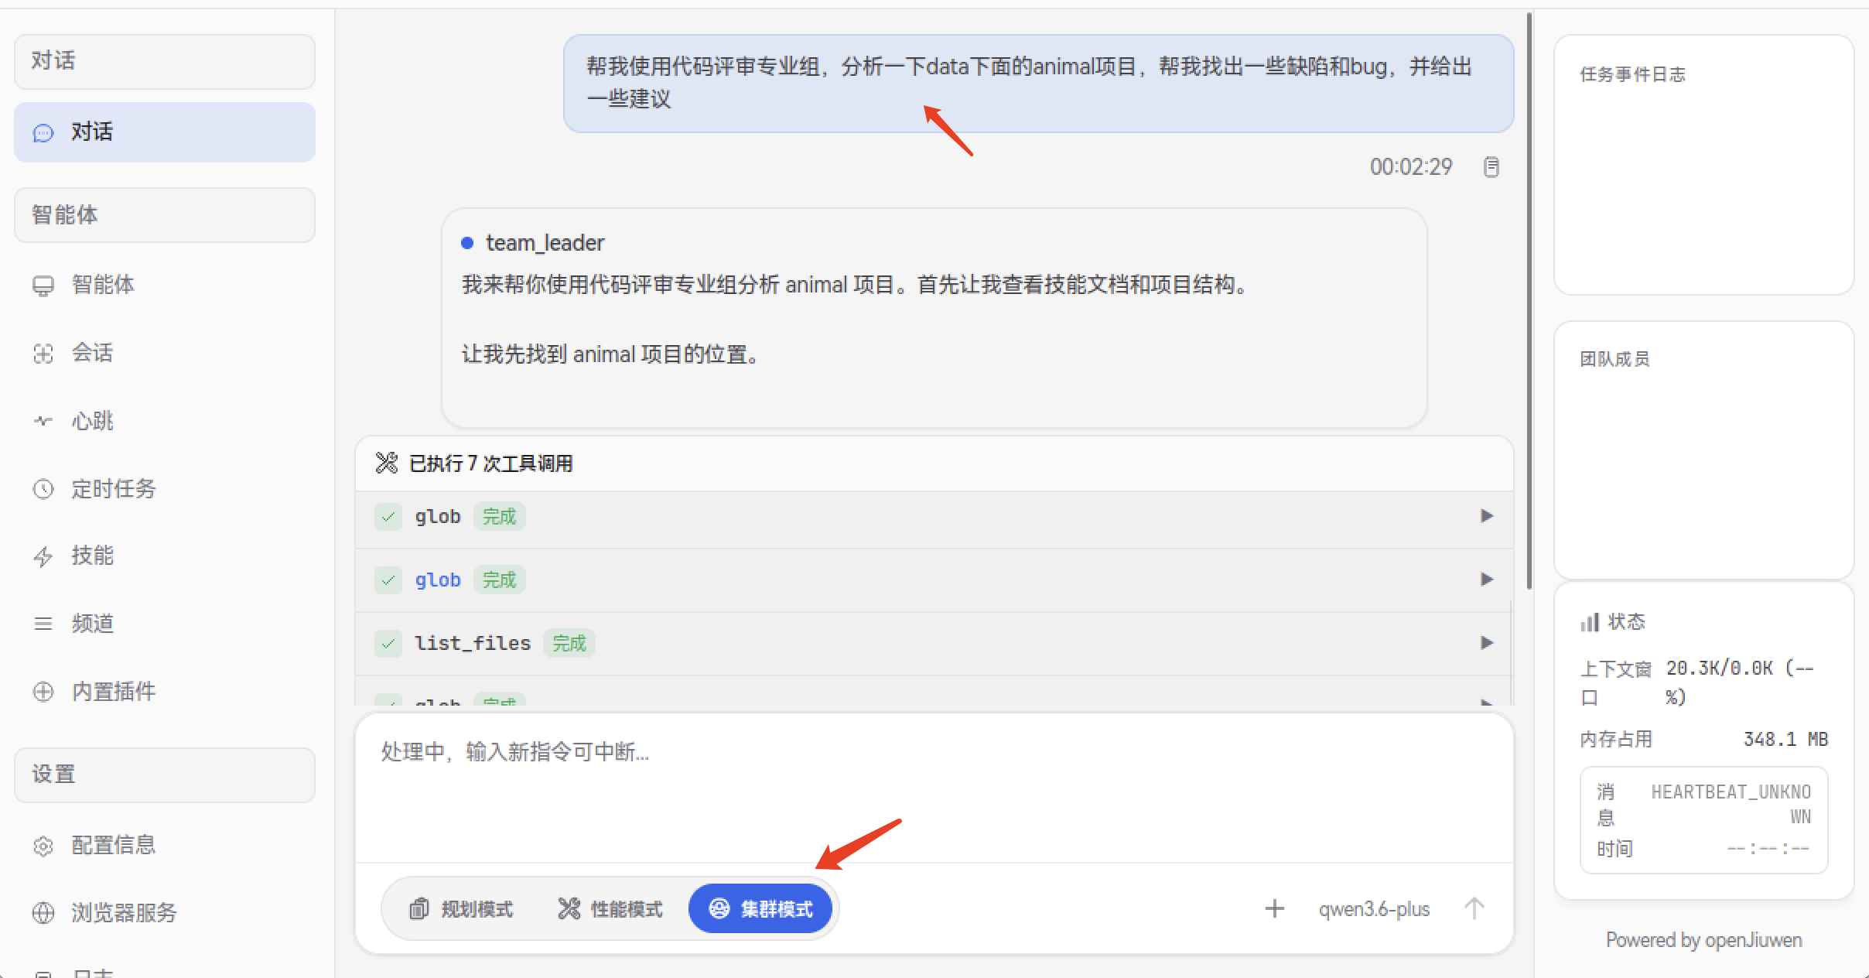
Task: Click the send arrow button
Action: pos(1474,908)
